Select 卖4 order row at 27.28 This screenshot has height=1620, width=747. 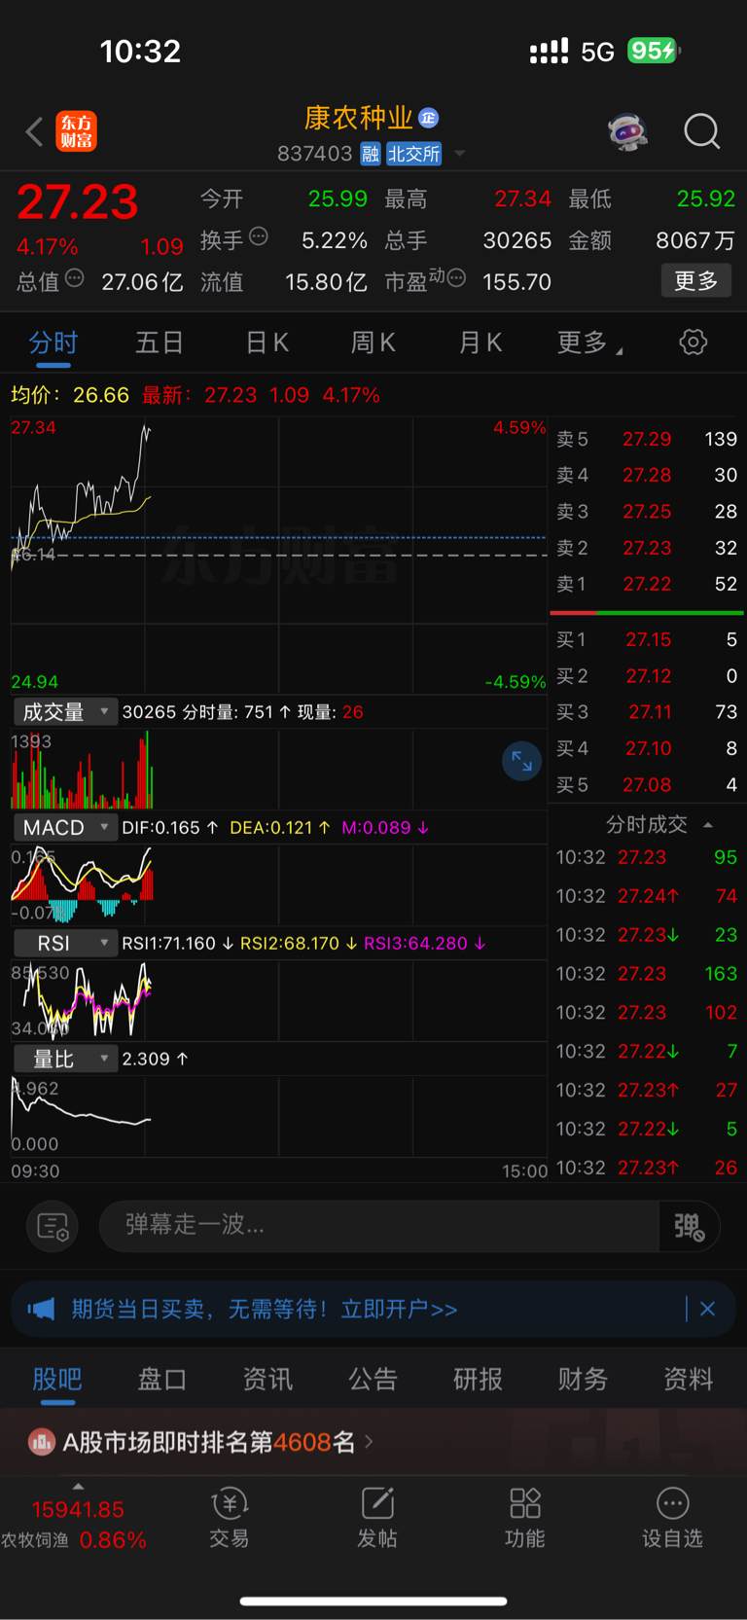[x=647, y=475]
